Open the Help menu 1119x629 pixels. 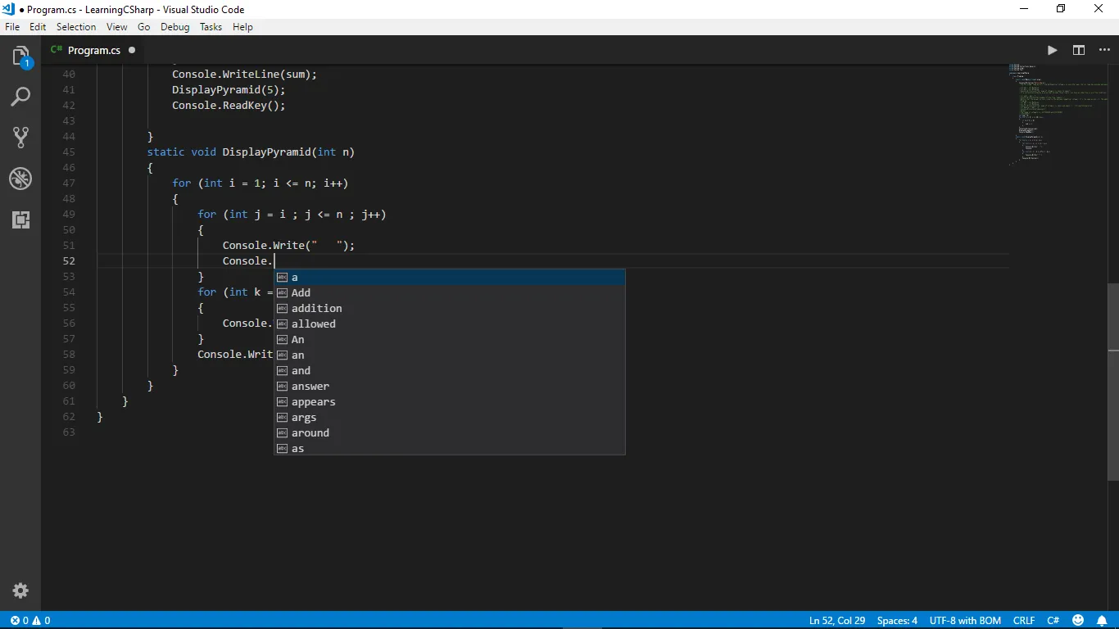pos(242,27)
